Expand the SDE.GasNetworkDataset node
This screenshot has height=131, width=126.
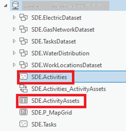14,29
